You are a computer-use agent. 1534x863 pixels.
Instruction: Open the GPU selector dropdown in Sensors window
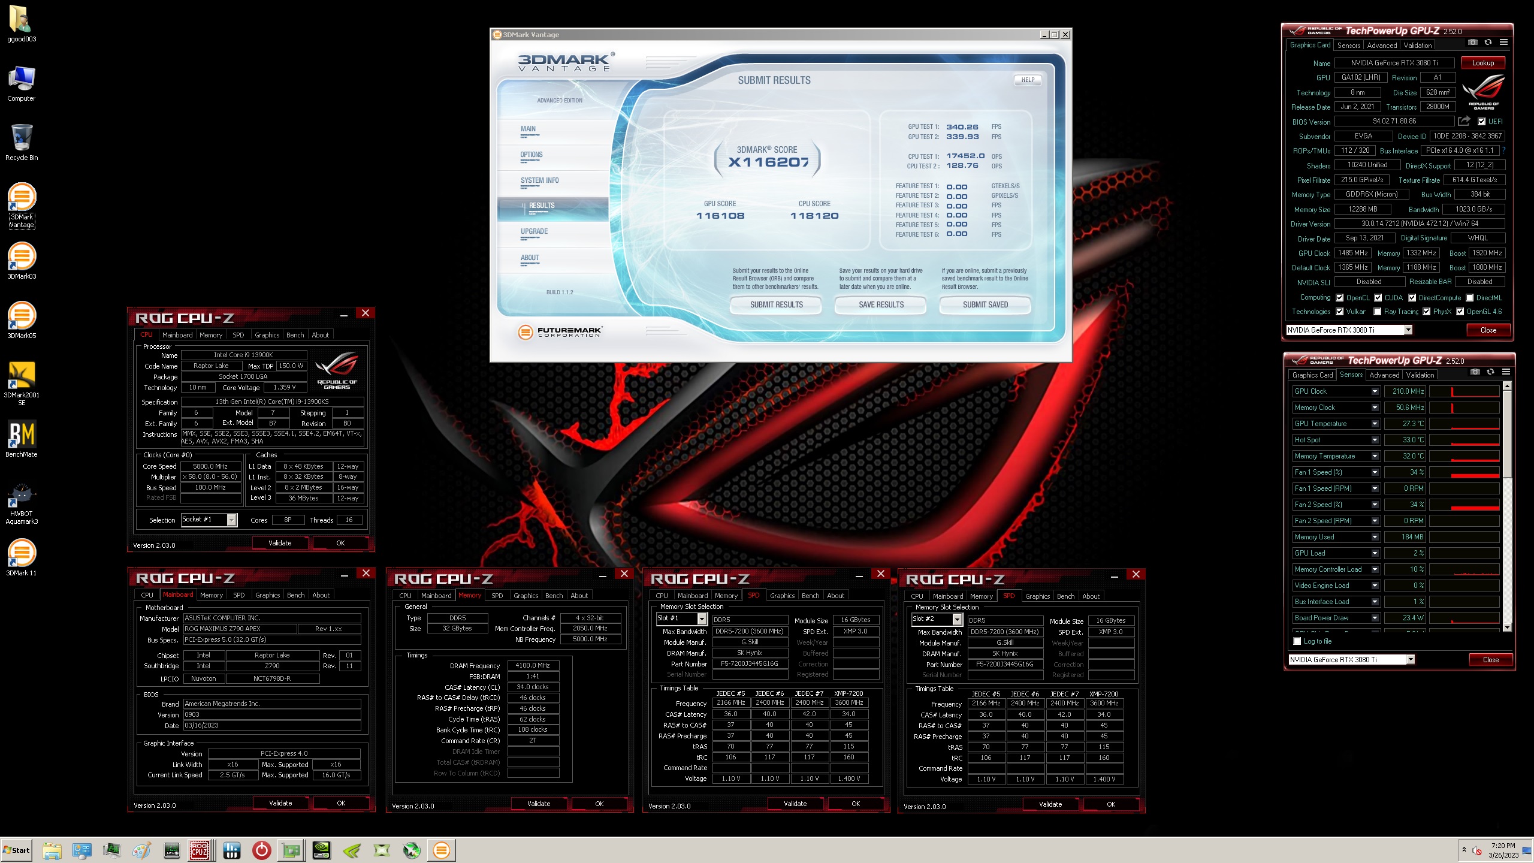pos(1411,659)
